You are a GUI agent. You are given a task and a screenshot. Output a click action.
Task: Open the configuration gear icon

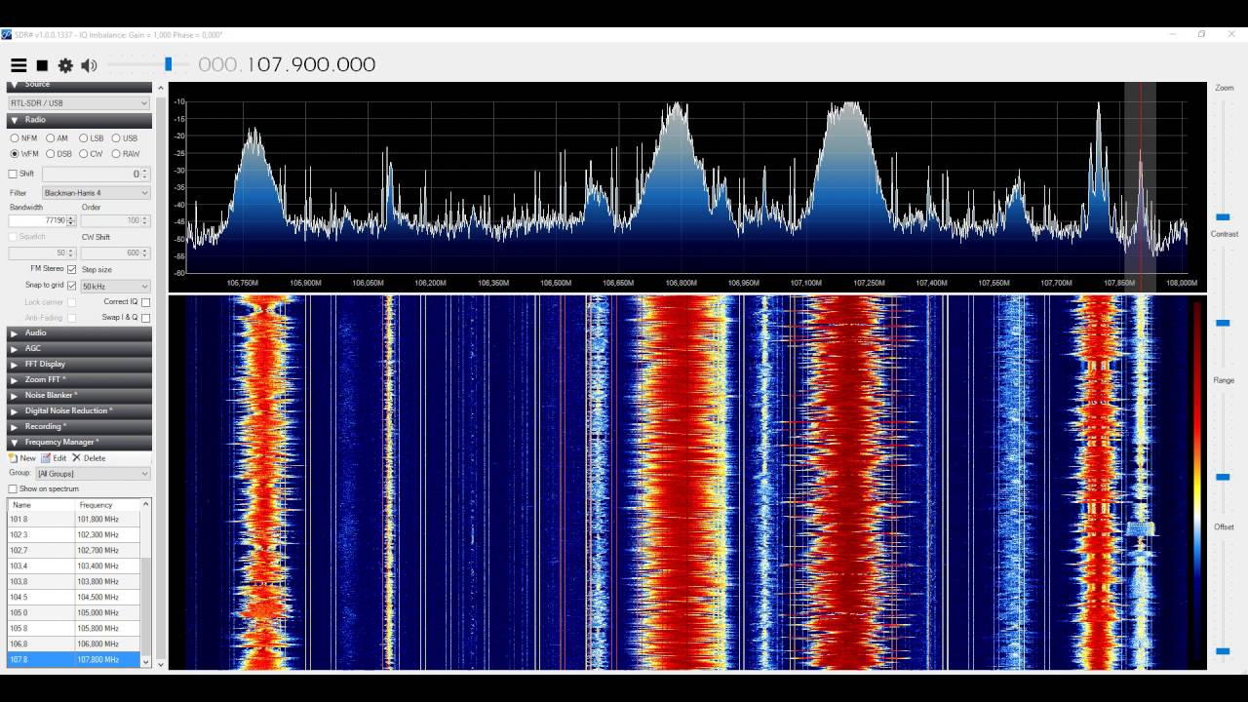[x=65, y=65]
